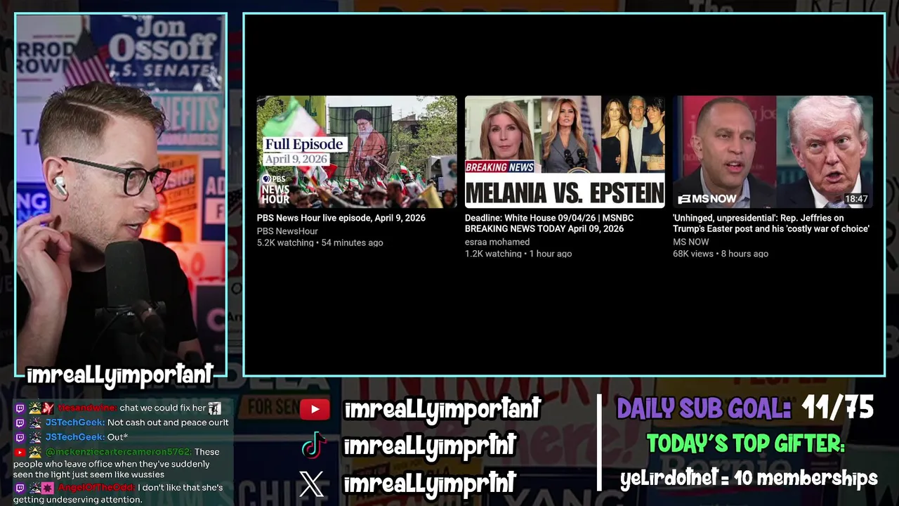Screen dimensions: 899x506
Task: Click chat username 'tiesandwine'
Action: click(87, 408)
